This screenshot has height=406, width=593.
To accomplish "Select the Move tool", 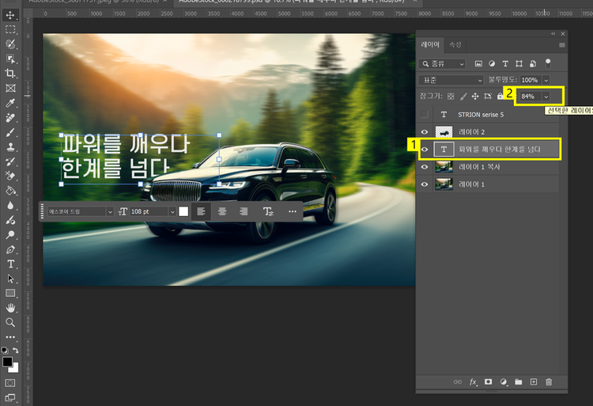I will tap(10, 15).
